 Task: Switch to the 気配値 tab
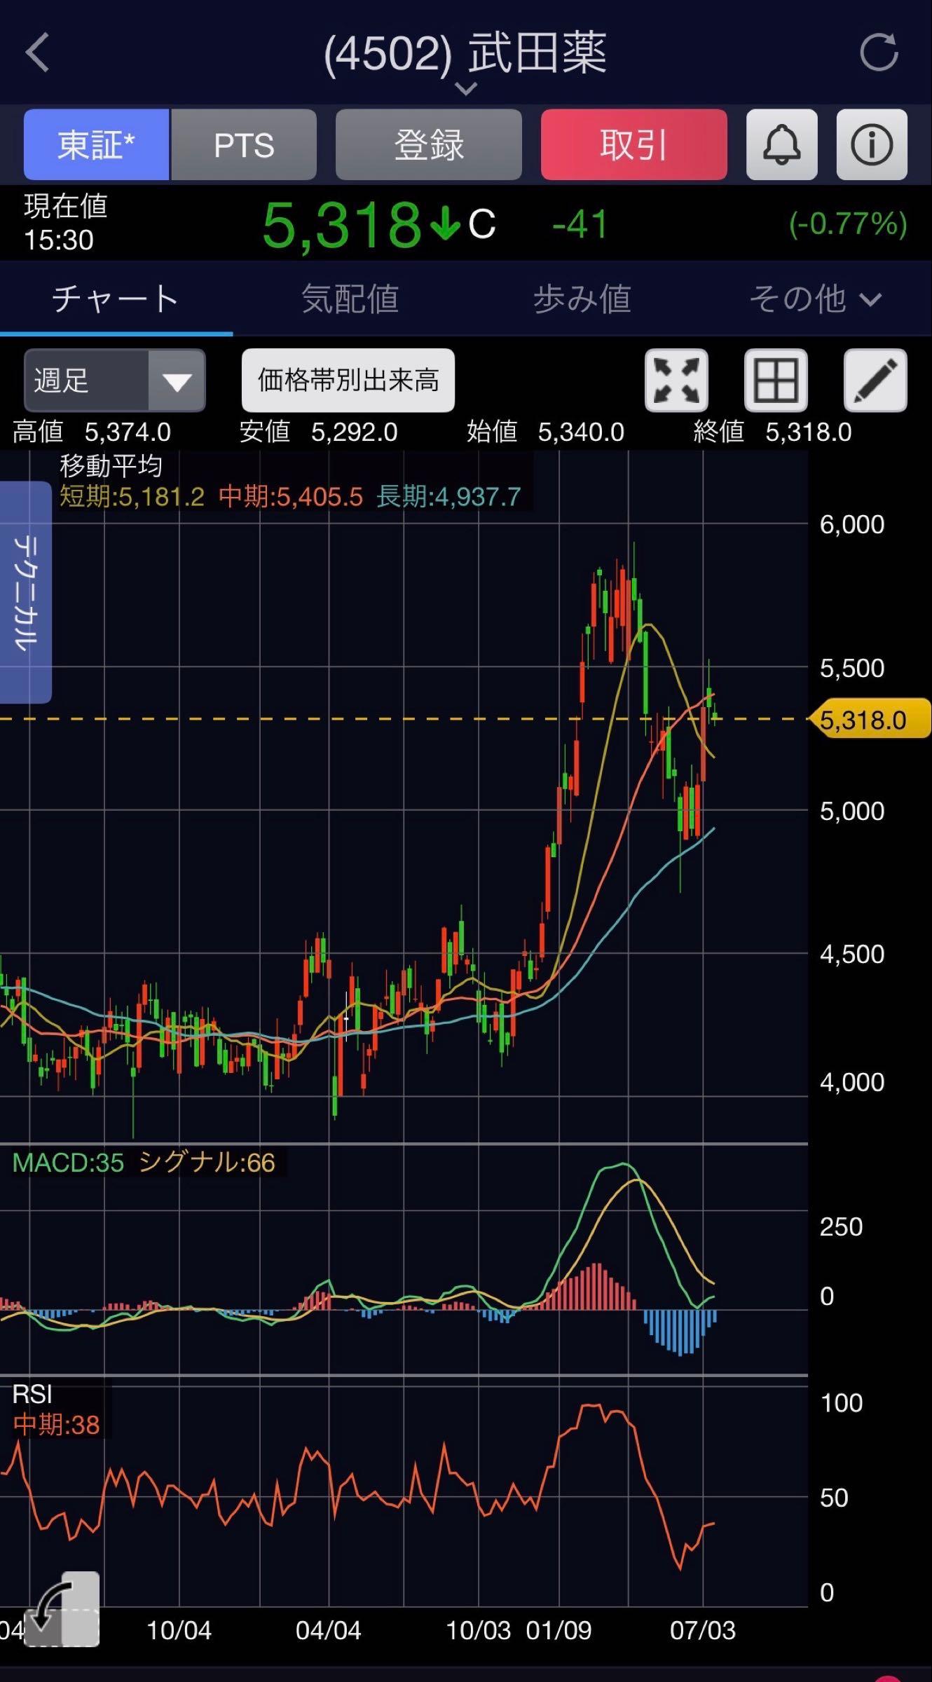pos(349,299)
